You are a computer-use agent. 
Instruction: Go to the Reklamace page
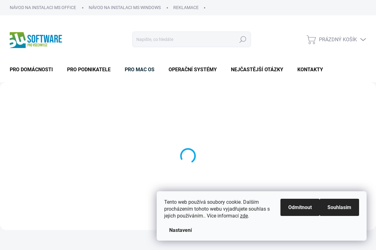[186, 7]
